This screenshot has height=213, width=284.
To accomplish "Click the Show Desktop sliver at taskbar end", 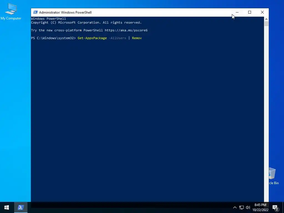I will pyautogui.click(x=283, y=207).
